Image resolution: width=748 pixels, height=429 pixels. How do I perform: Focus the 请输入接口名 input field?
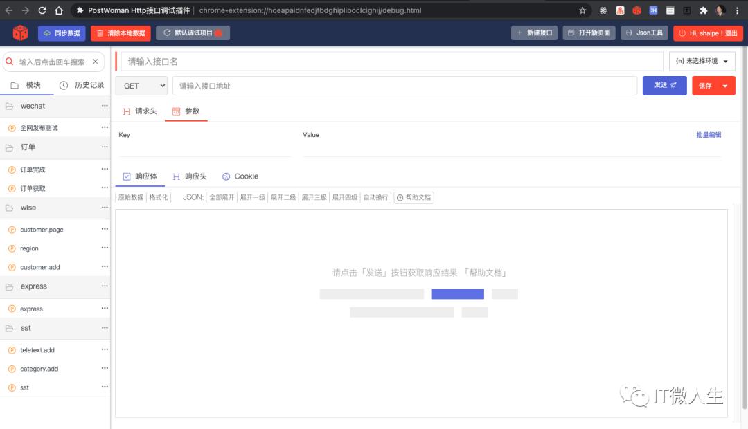(x=391, y=62)
